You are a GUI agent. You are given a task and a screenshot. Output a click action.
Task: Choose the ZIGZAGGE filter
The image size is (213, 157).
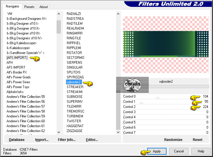(74, 131)
